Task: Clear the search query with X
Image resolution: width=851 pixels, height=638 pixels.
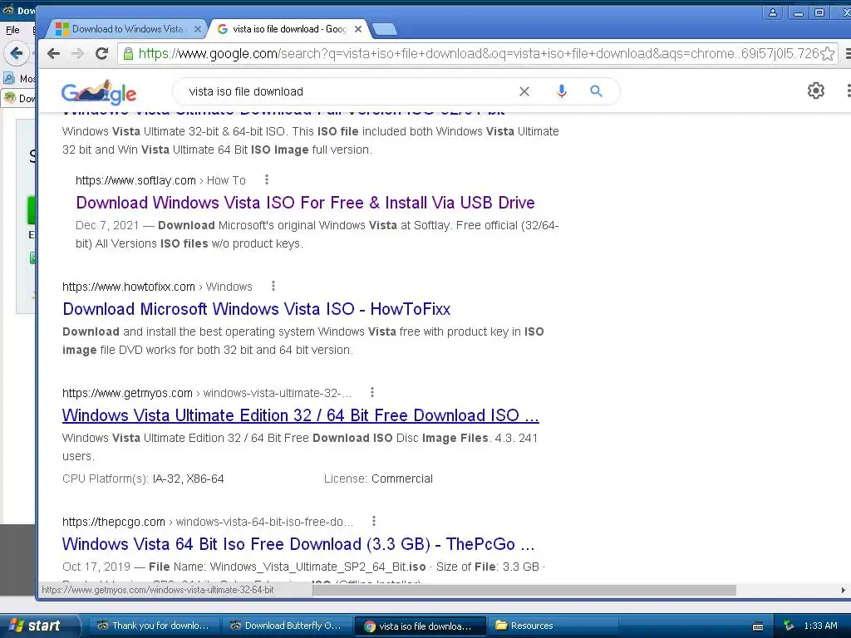Action: click(524, 91)
